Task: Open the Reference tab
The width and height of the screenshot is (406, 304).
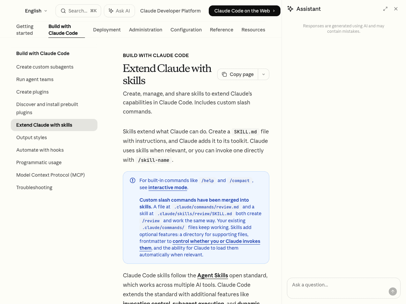Action: (x=222, y=30)
